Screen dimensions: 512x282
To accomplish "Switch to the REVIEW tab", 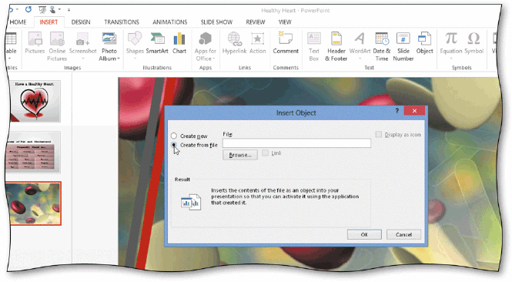I will point(256,22).
